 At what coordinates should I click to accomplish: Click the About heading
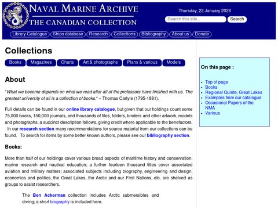15,80
